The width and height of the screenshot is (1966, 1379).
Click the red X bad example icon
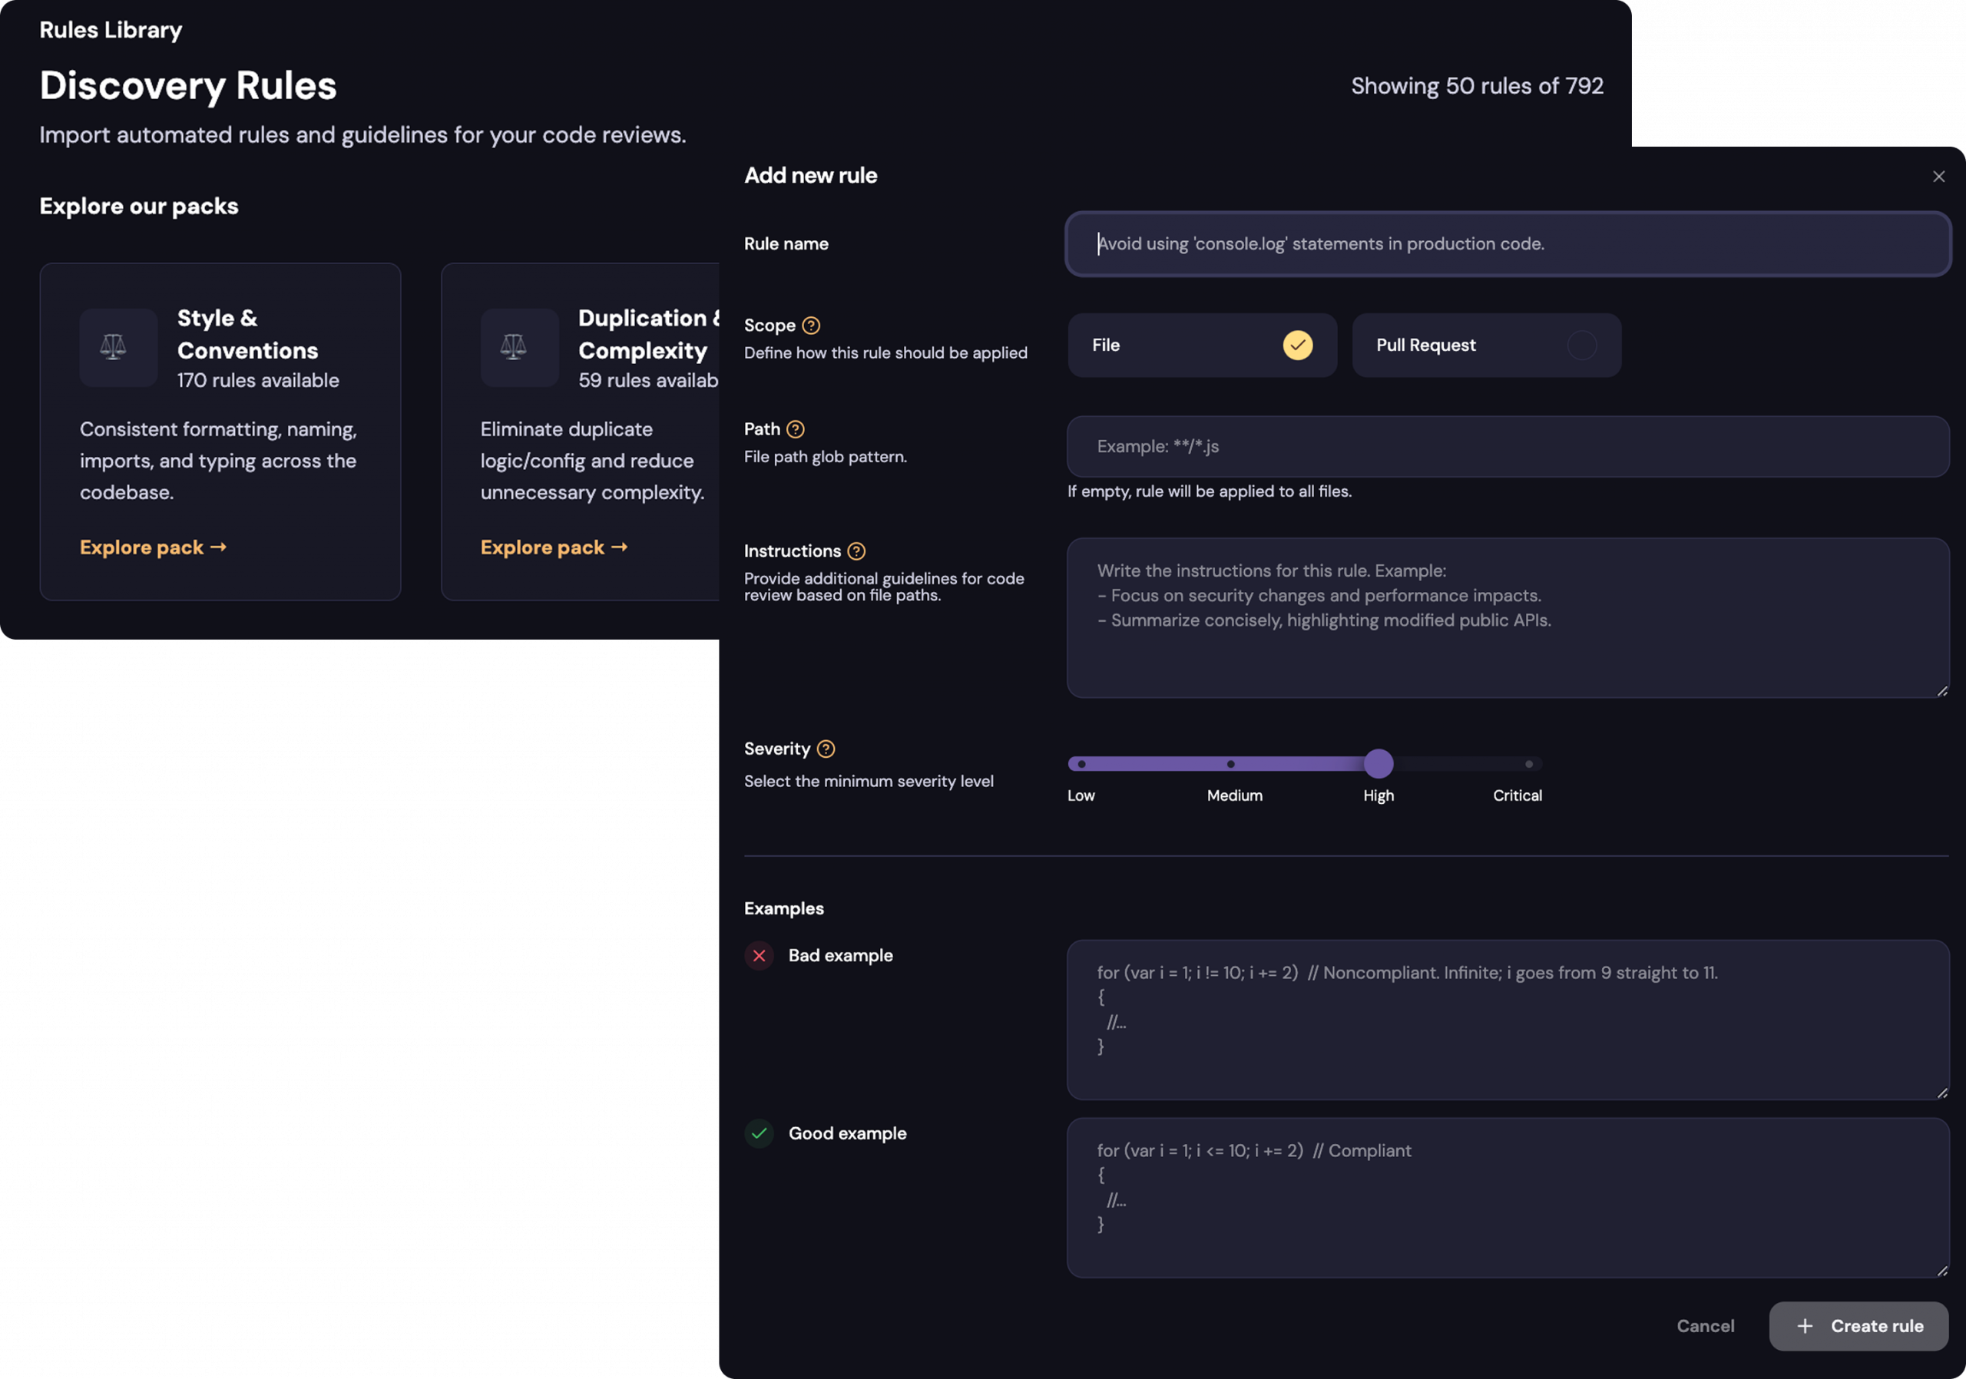coord(759,955)
